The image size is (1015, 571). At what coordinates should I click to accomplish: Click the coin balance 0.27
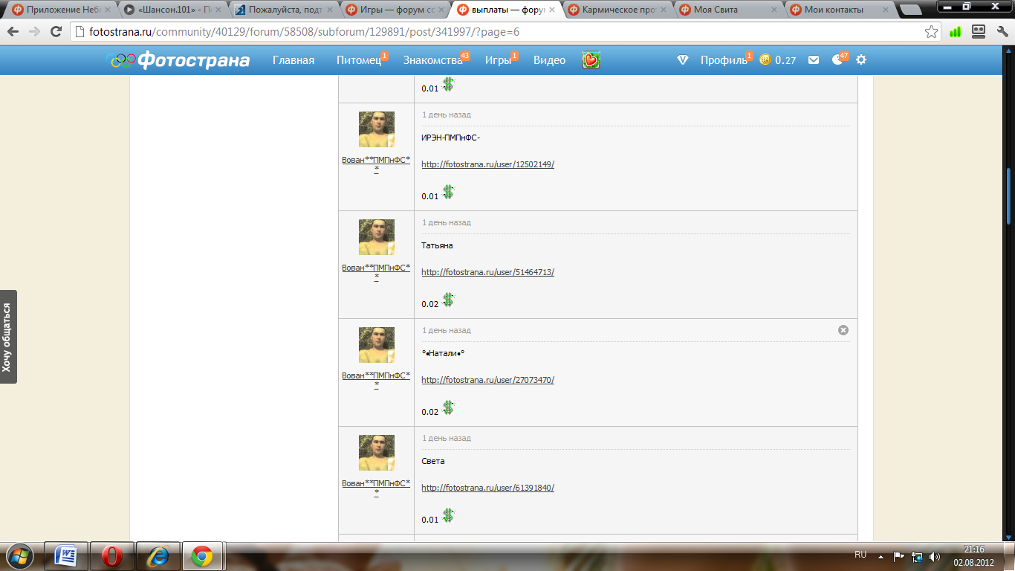click(778, 60)
